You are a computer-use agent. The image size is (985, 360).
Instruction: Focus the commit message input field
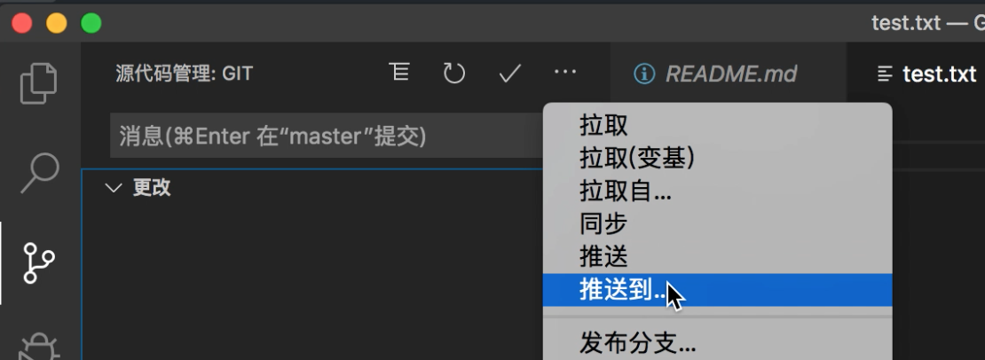[327, 136]
